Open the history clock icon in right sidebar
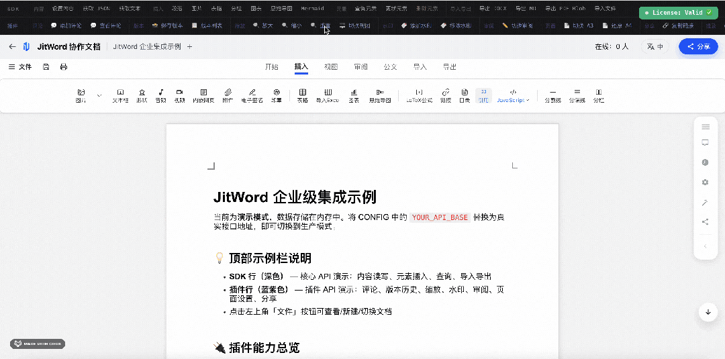Image resolution: width=725 pixels, height=359 pixels. (x=706, y=162)
